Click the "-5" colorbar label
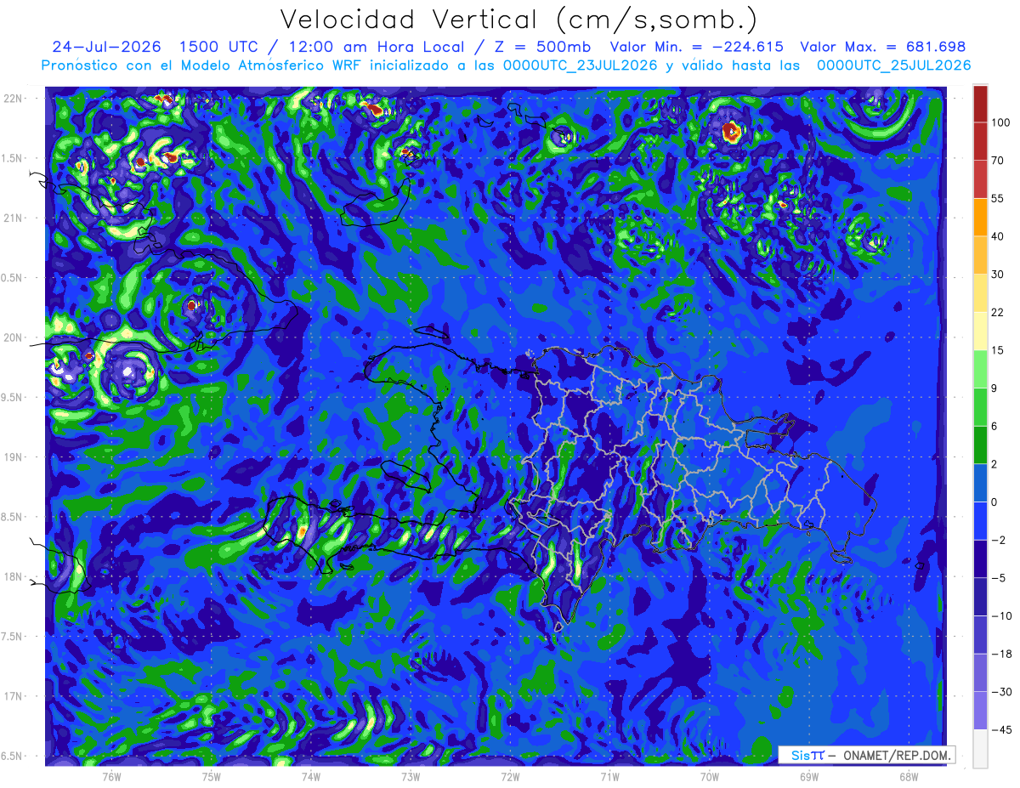 pyautogui.click(x=999, y=578)
